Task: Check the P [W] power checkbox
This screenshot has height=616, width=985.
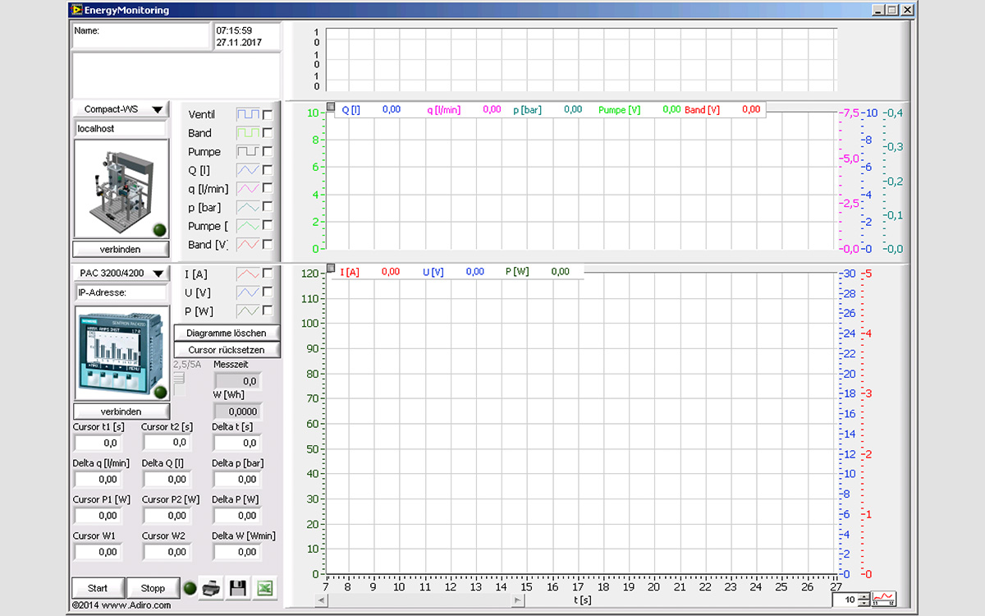Action: pyautogui.click(x=268, y=310)
